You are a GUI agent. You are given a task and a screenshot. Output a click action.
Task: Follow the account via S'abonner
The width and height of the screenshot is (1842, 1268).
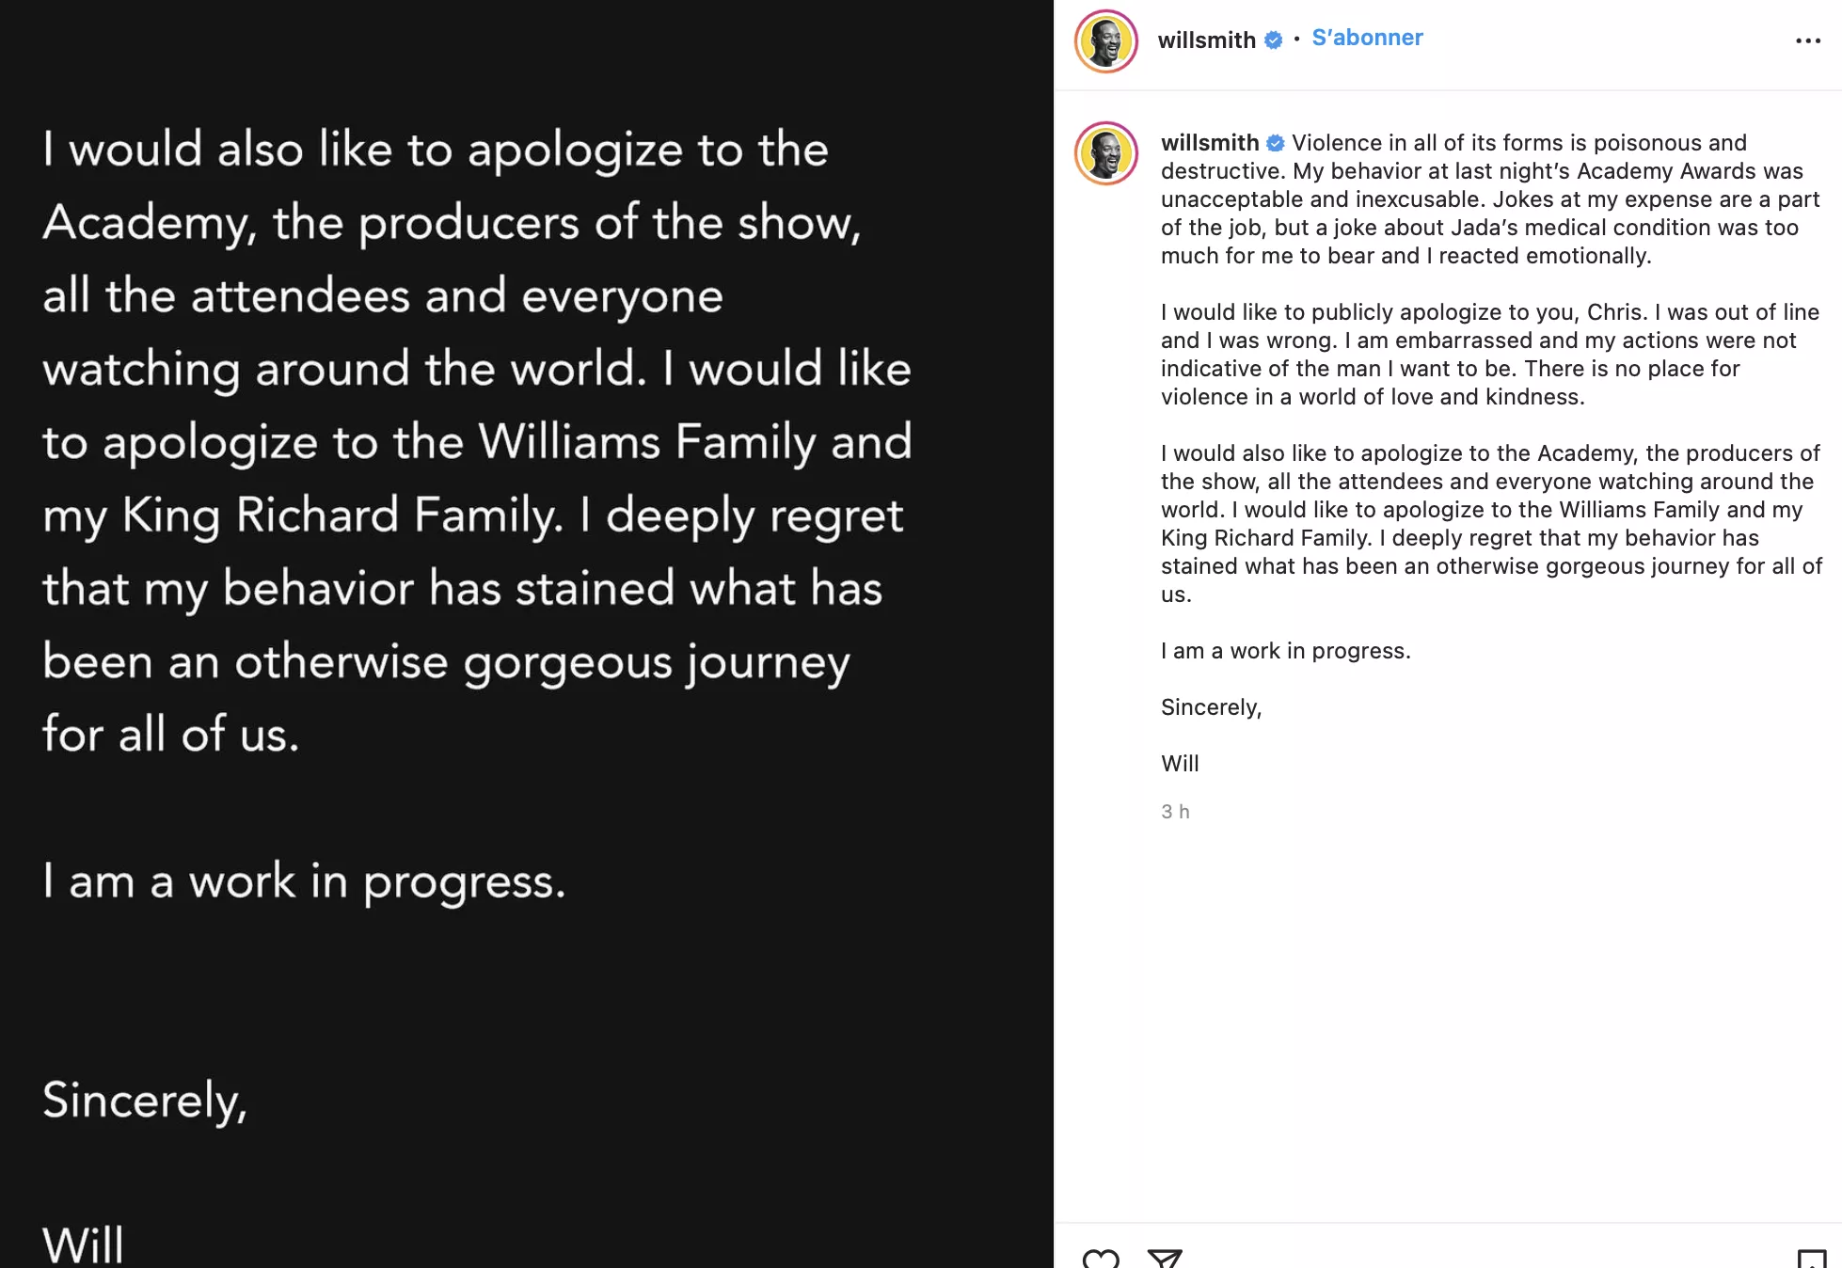pos(1367,38)
